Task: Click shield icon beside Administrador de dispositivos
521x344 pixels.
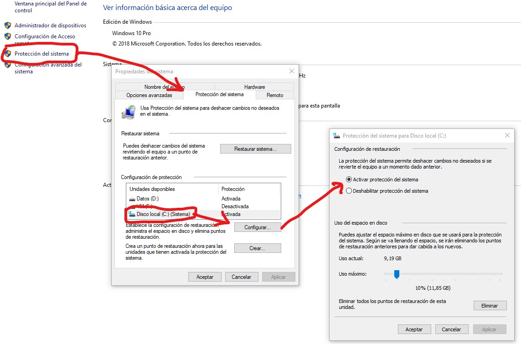Action: point(8,25)
